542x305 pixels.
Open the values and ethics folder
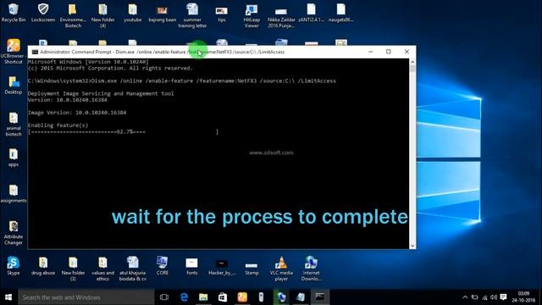tap(102, 269)
